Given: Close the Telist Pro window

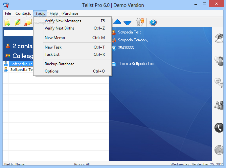Looking at the screenshot, I should (216, 4).
